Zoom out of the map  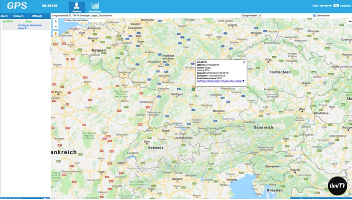[56, 27]
